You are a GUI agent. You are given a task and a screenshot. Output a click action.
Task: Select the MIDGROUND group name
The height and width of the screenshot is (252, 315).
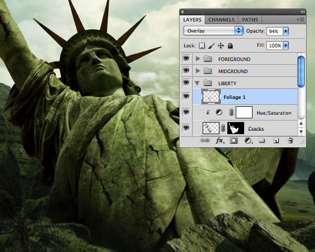(233, 71)
